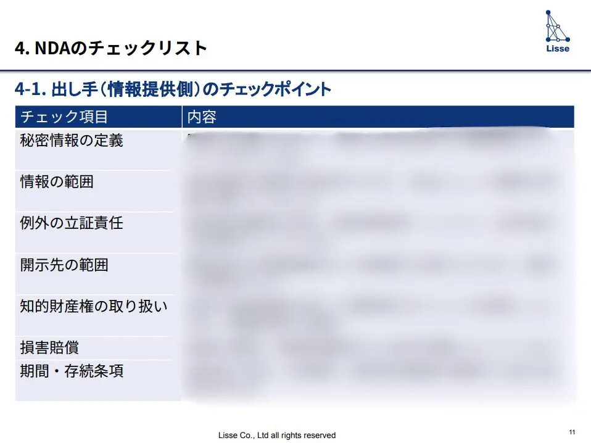
Task: Select the subtitle '4-1. 出し手(情報提供側)のチェックポイント'
Action: 173,89
